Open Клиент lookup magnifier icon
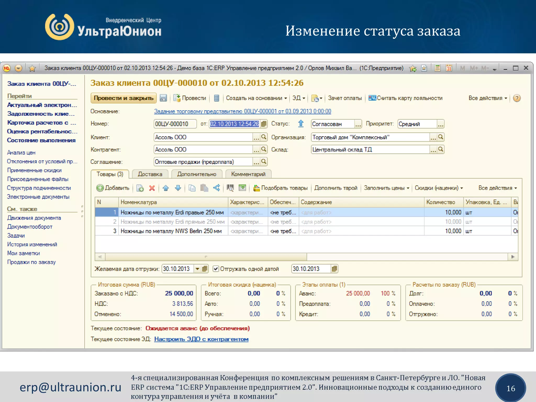This screenshot has width=536, height=402. click(264, 137)
